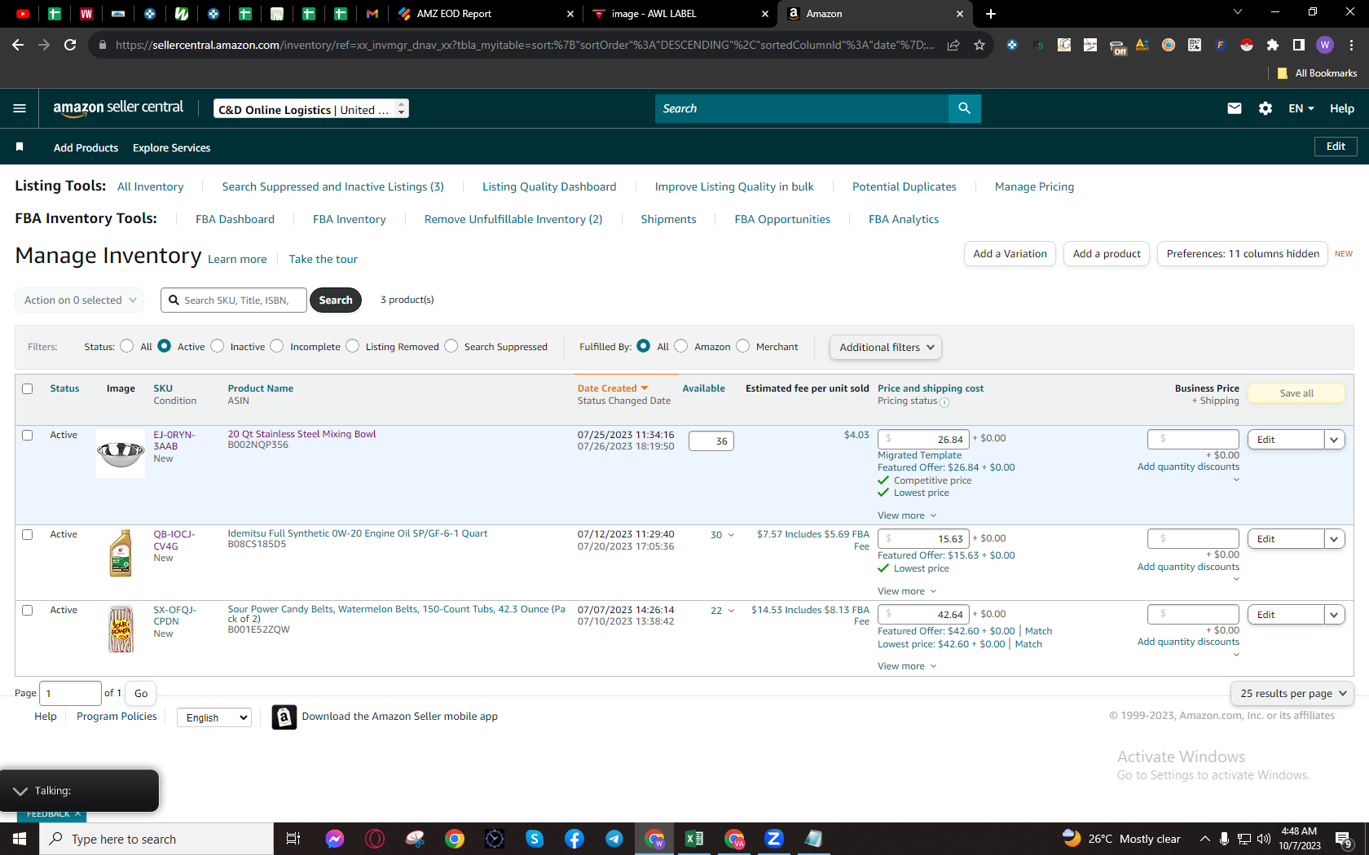Open the Listing Quality Dashboard
The image size is (1369, 855).
point(549,186)
